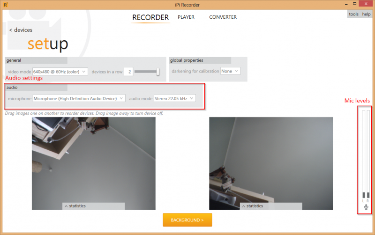Expand statistics on the right camera image
Image resolution: width=375 pixels, height=235 pixels.
pyautogui.click(x=271, y=206)
